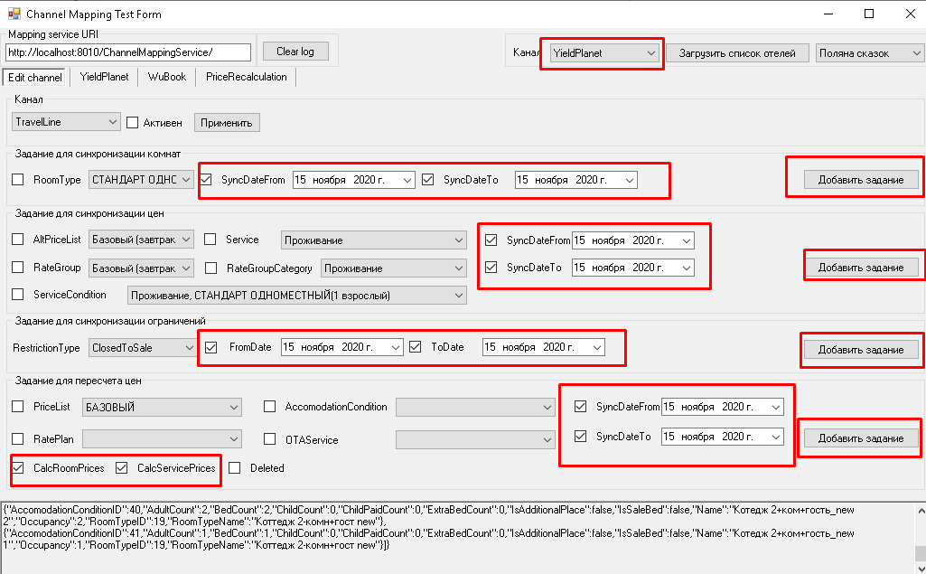Image resolution: width=926 pixels, height=574 pixels.
Task: Enable the Активен checkbox
Action: [x=132, y=122]
